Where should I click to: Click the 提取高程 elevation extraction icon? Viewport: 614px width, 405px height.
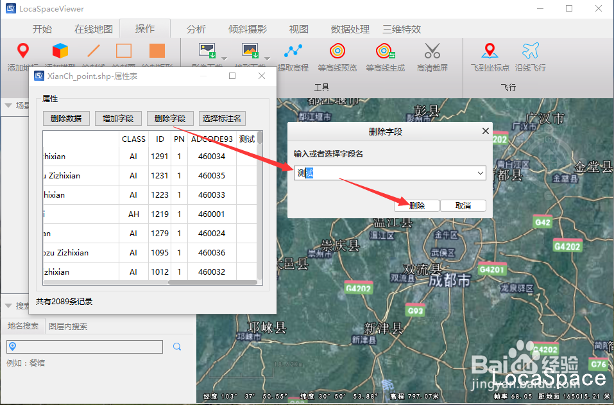click(x=293, y=51)
